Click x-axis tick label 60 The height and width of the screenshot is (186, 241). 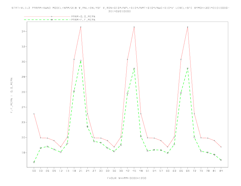(x=168, y=171)
